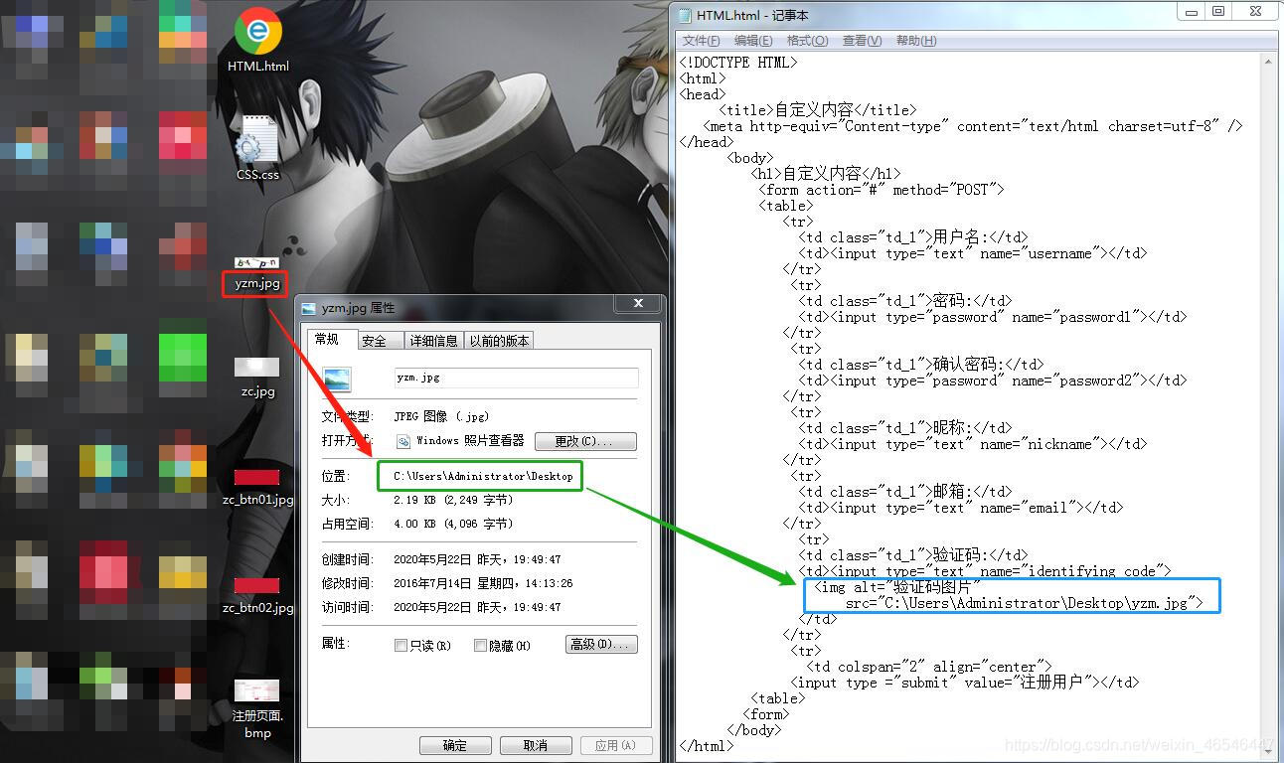Click the input name="email" line

(961, 508)
